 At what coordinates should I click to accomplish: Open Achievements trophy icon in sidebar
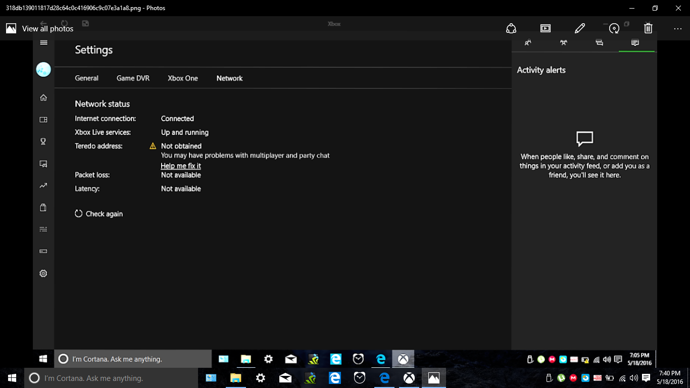pos(43,141)
